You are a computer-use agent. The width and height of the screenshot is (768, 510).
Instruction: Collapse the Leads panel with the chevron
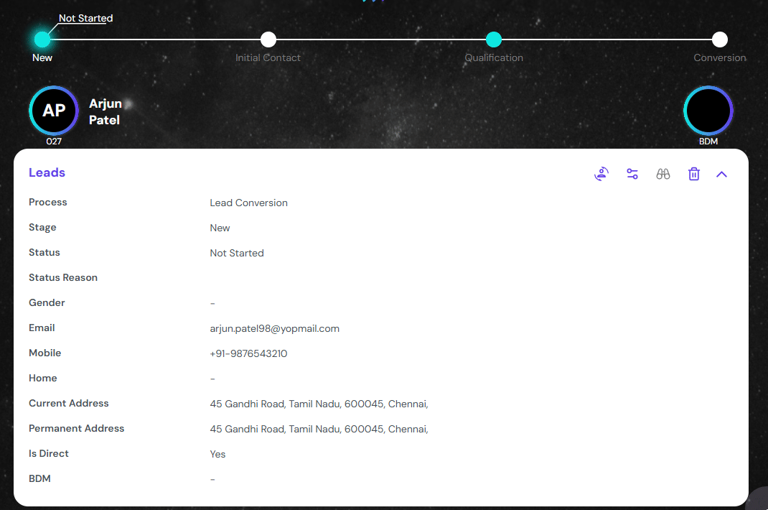(722, 174)
